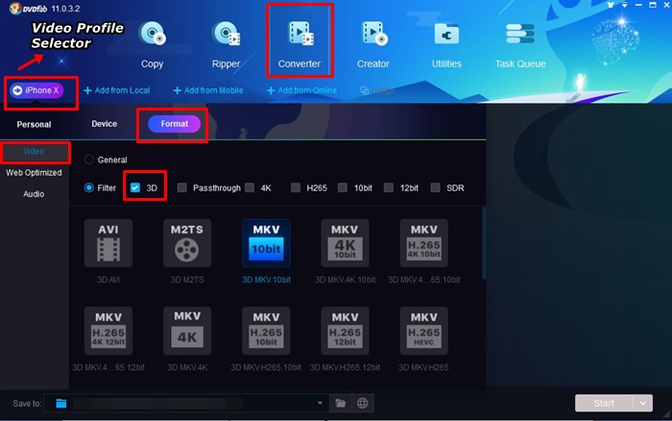Click the Start button

pyautogui.click(x=604, y=404)
